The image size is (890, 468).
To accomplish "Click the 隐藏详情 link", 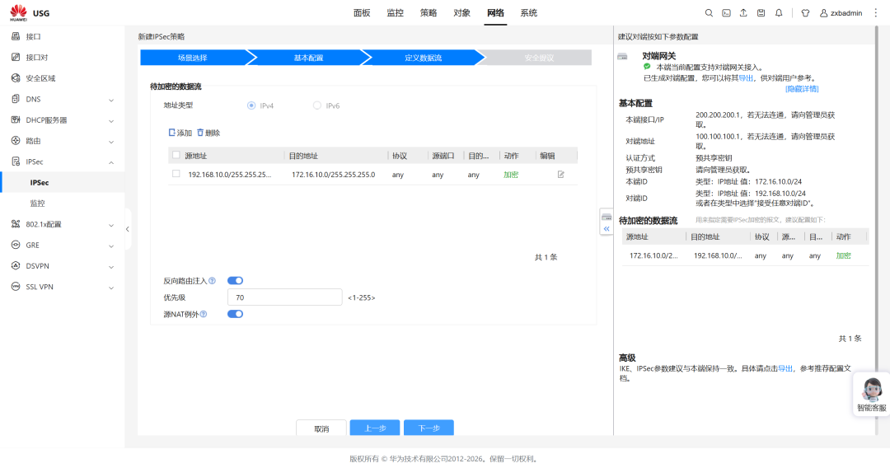I will [802, 89].
